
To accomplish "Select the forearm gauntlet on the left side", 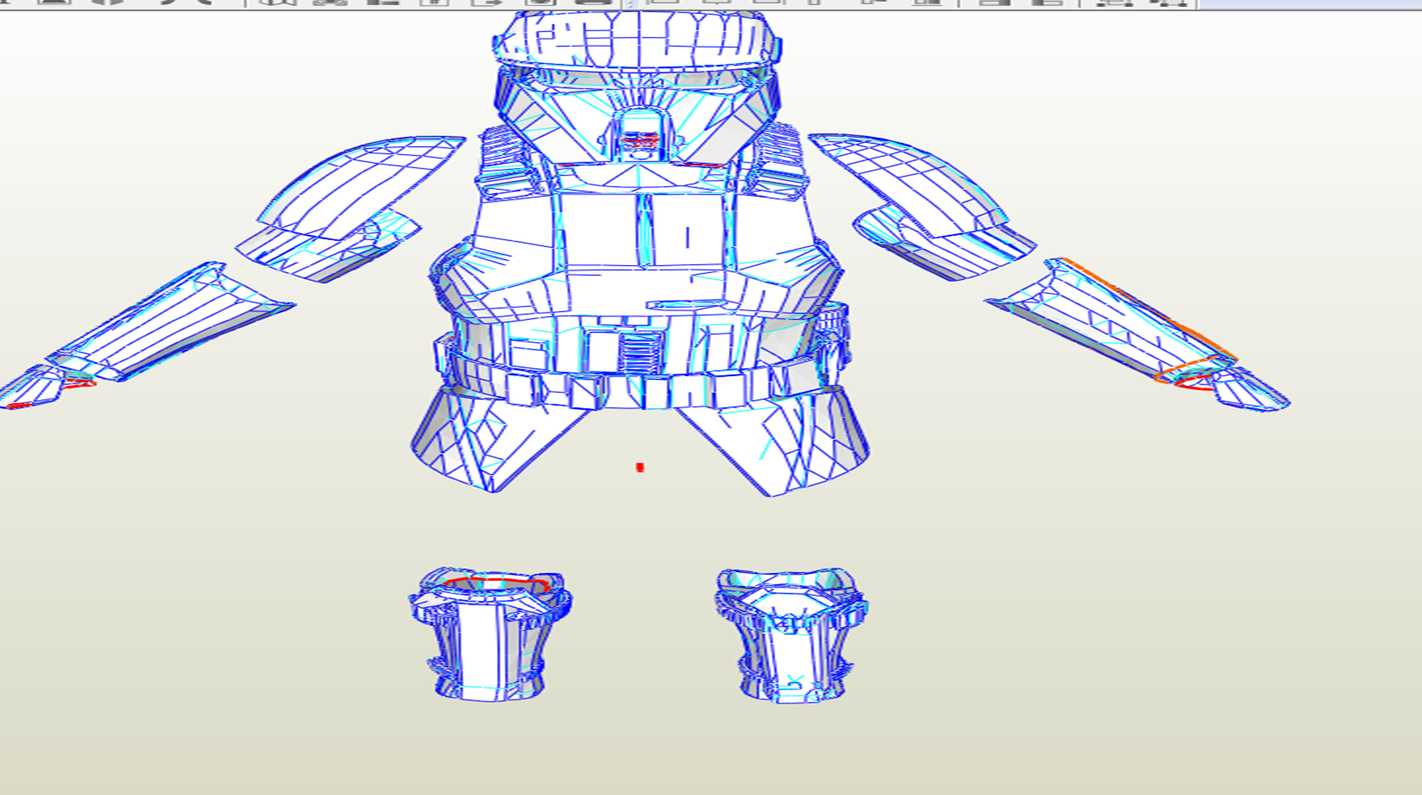I will point(170,322).
